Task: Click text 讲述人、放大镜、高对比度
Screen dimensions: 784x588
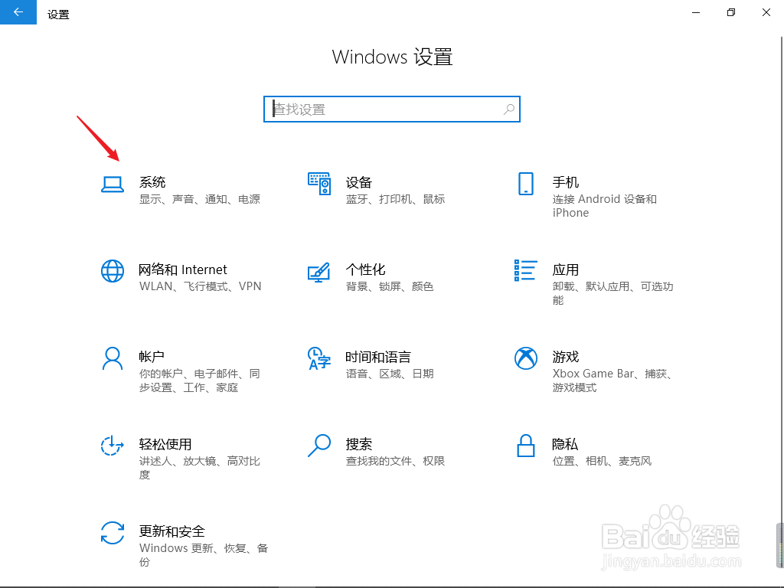Action: coord(200,468)
